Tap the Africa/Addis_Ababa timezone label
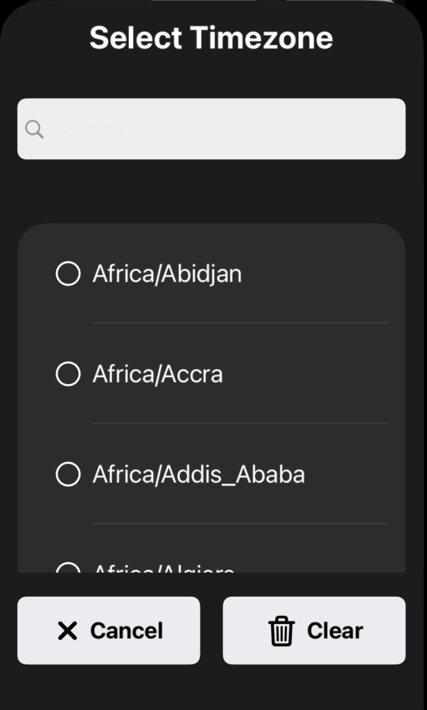The width and height of the screenshot is (427, 710). [199, 475]
